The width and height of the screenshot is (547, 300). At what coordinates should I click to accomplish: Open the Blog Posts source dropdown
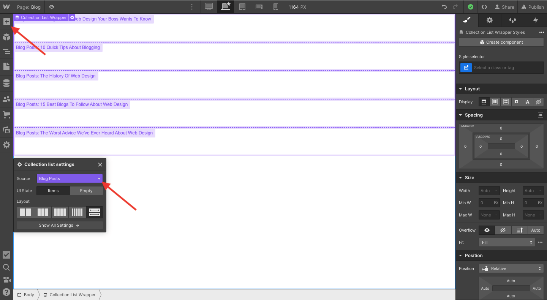click(x=70, y=178)
